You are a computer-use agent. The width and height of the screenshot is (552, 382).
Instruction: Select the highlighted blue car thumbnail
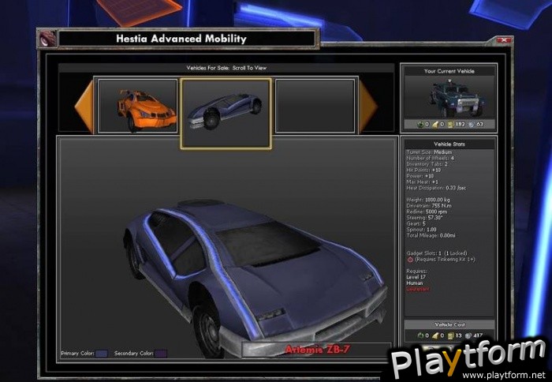(226, 114)
